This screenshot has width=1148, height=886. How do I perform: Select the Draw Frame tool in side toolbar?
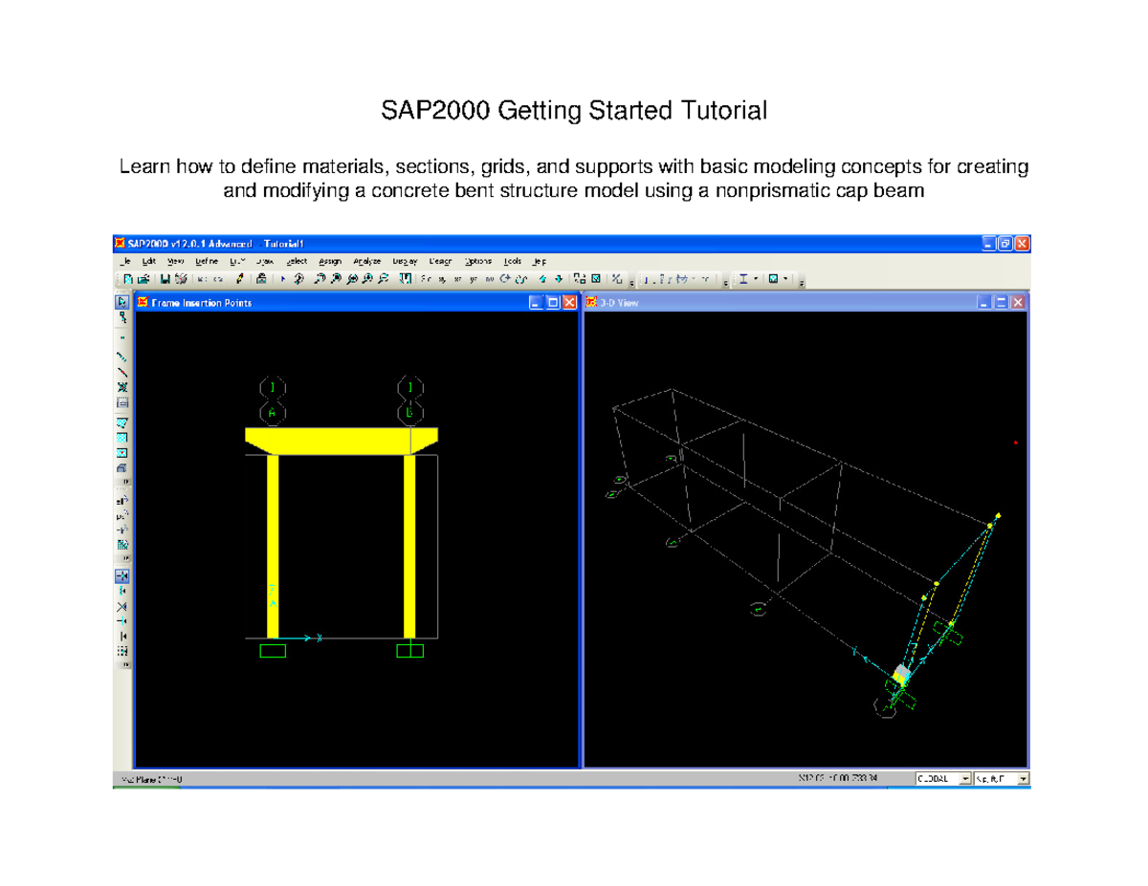(x=122, y=355)
